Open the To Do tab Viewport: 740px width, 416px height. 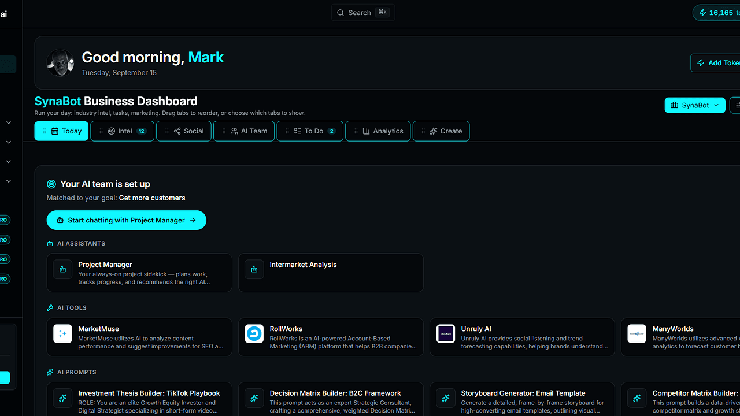click(310, 131)
